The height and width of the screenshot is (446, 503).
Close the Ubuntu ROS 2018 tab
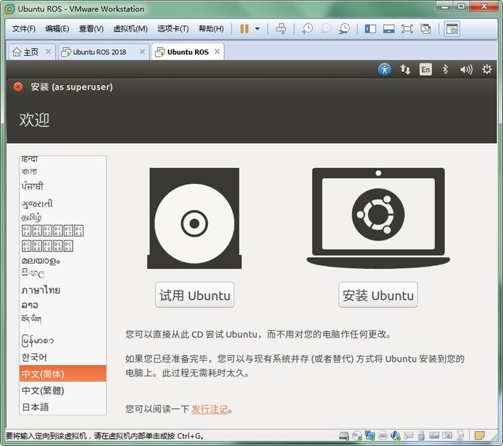point(142,52)
